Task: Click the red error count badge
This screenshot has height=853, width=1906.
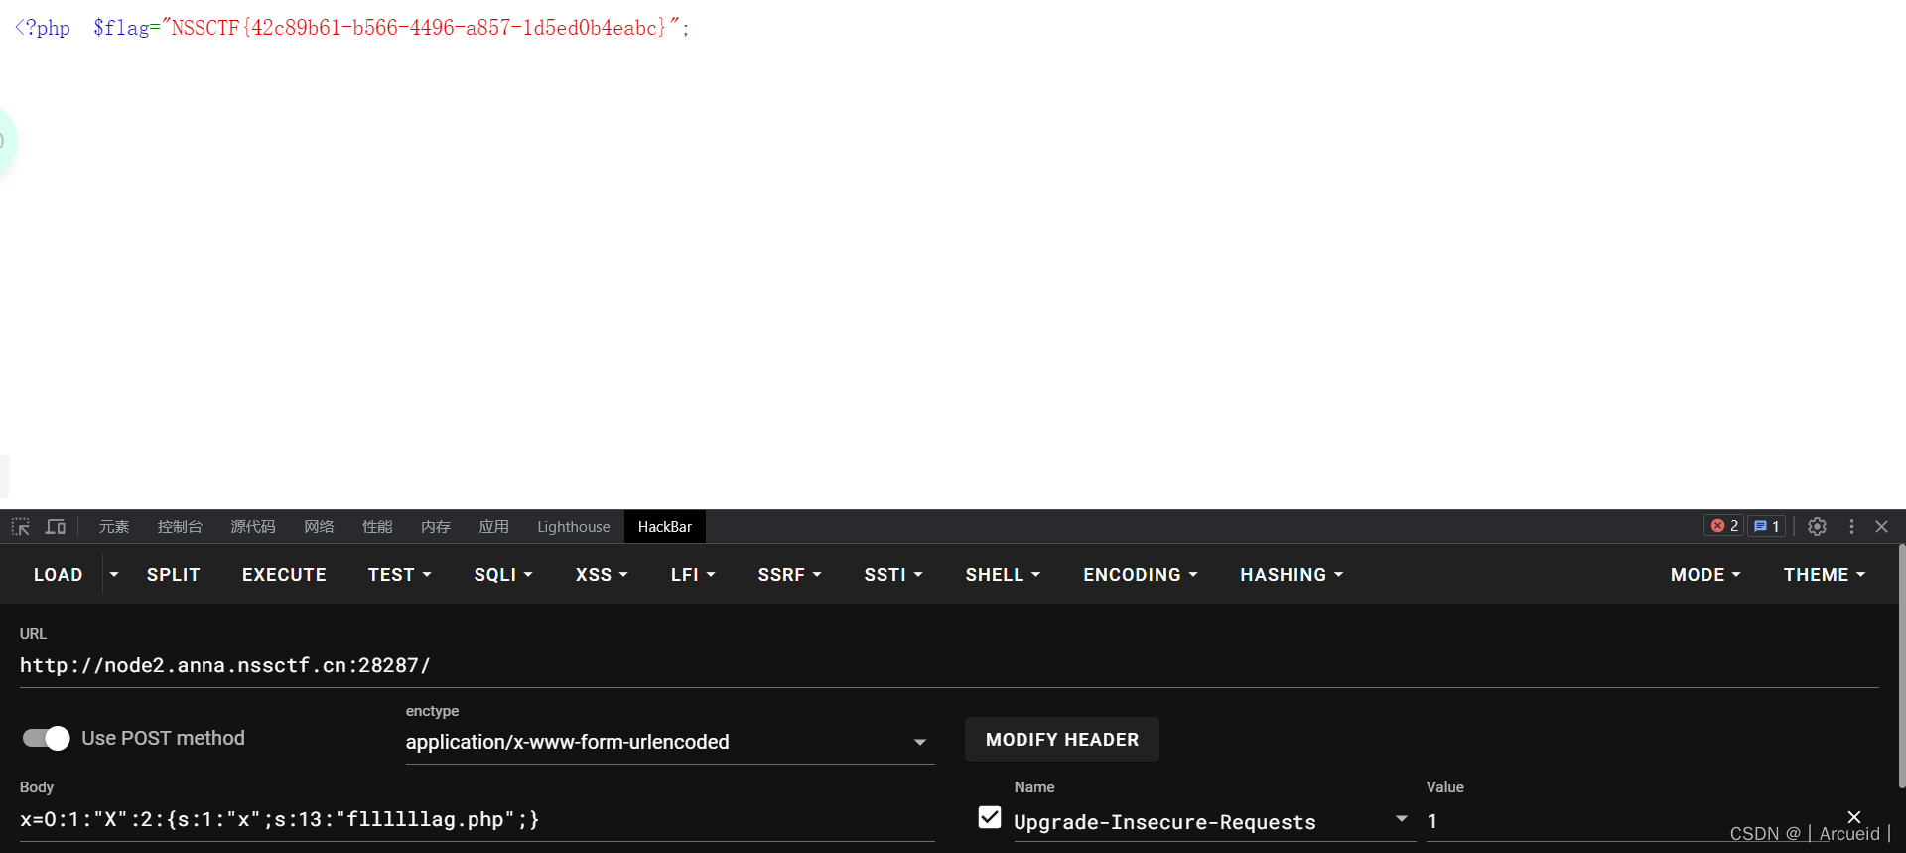Action: (x=1724, y=526)
